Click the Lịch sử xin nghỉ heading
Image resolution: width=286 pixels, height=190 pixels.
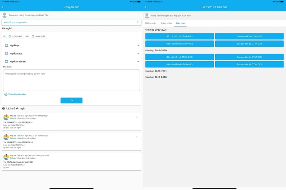[16, 108]
